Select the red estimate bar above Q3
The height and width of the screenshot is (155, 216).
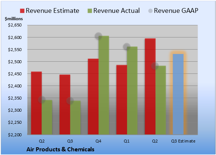pyautogui.click(x=65, y=105)
